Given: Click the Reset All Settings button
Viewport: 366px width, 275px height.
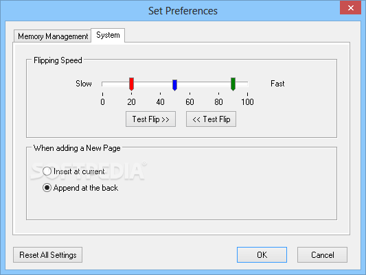Looking at the screenshot, I should click(47, 254).
